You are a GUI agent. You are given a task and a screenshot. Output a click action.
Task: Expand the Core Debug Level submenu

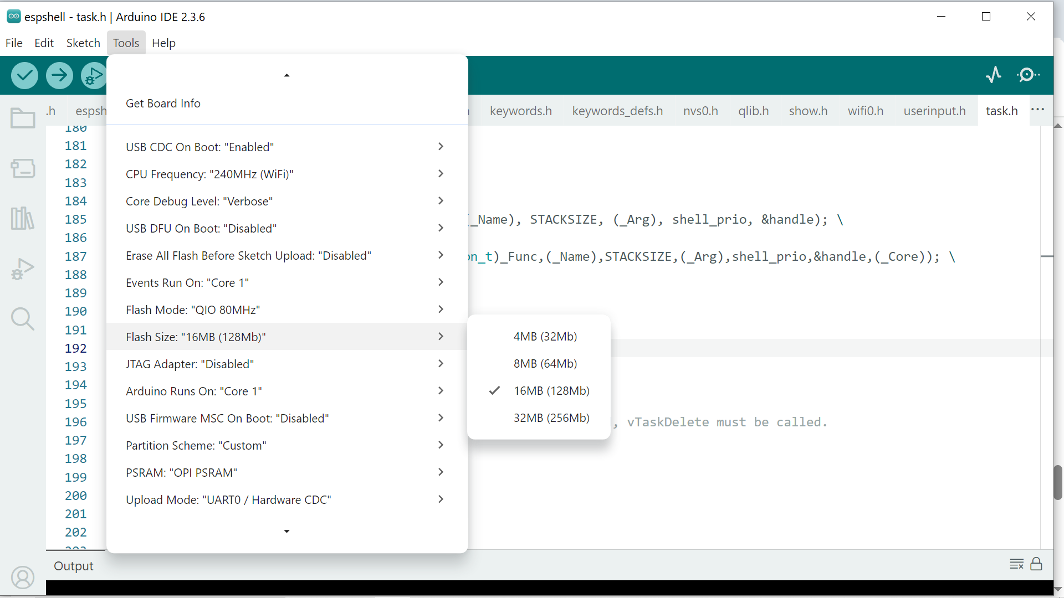click(x=287, y=201)
